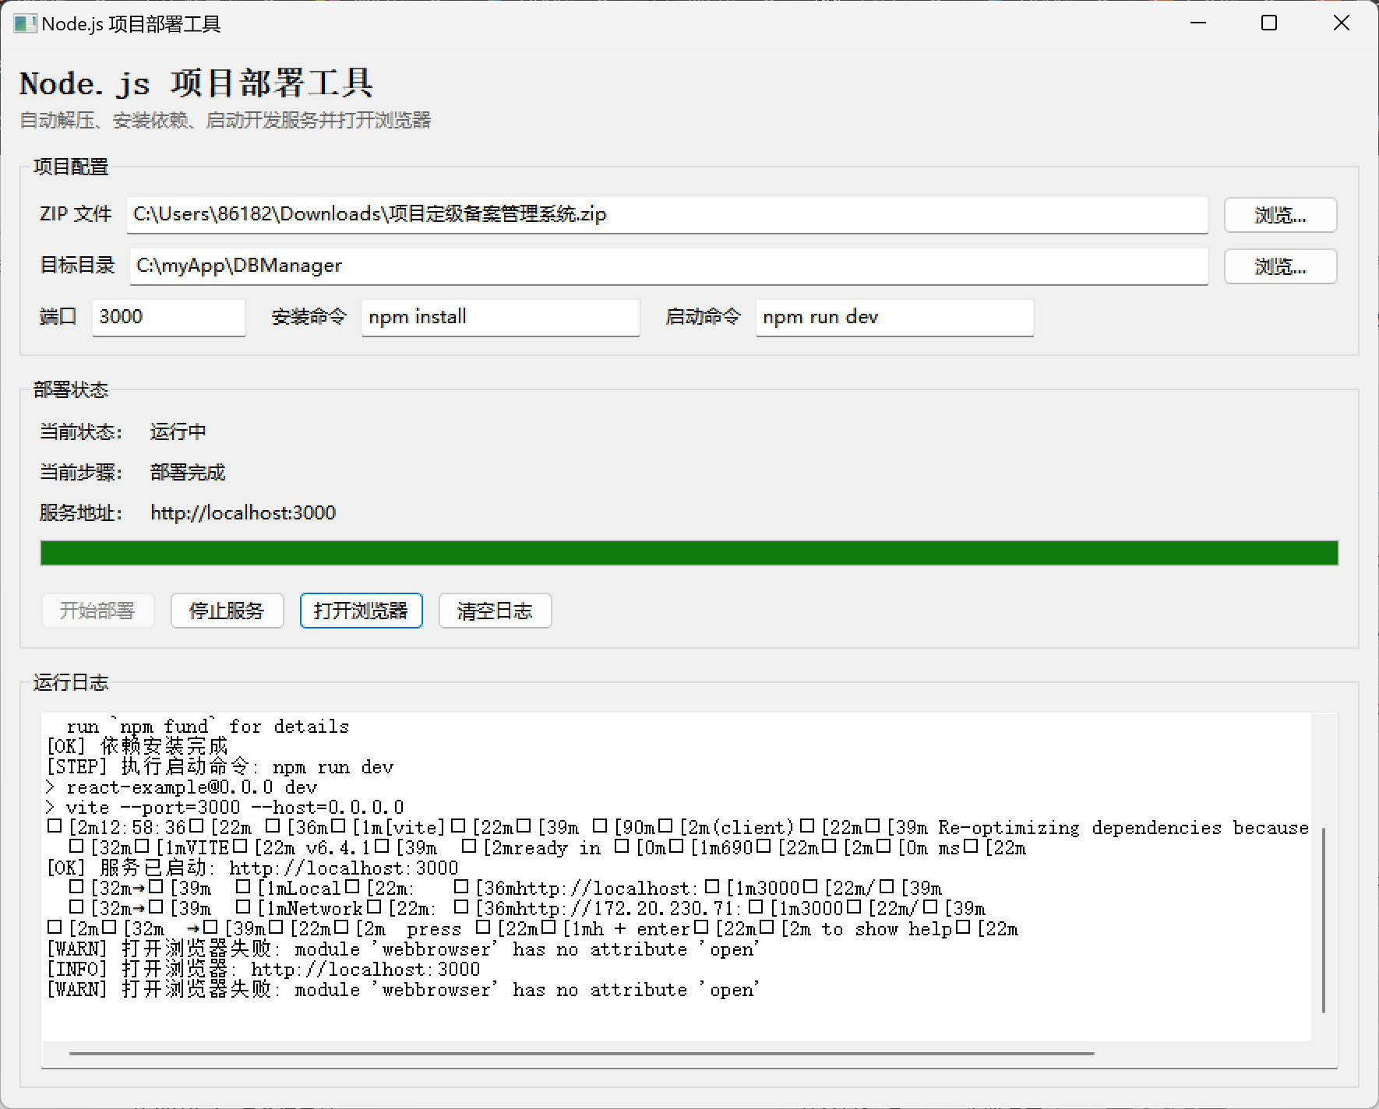Click the ZIP file path input field
The width and height of the screenshot is (1379, 1109).
(667, 214)
